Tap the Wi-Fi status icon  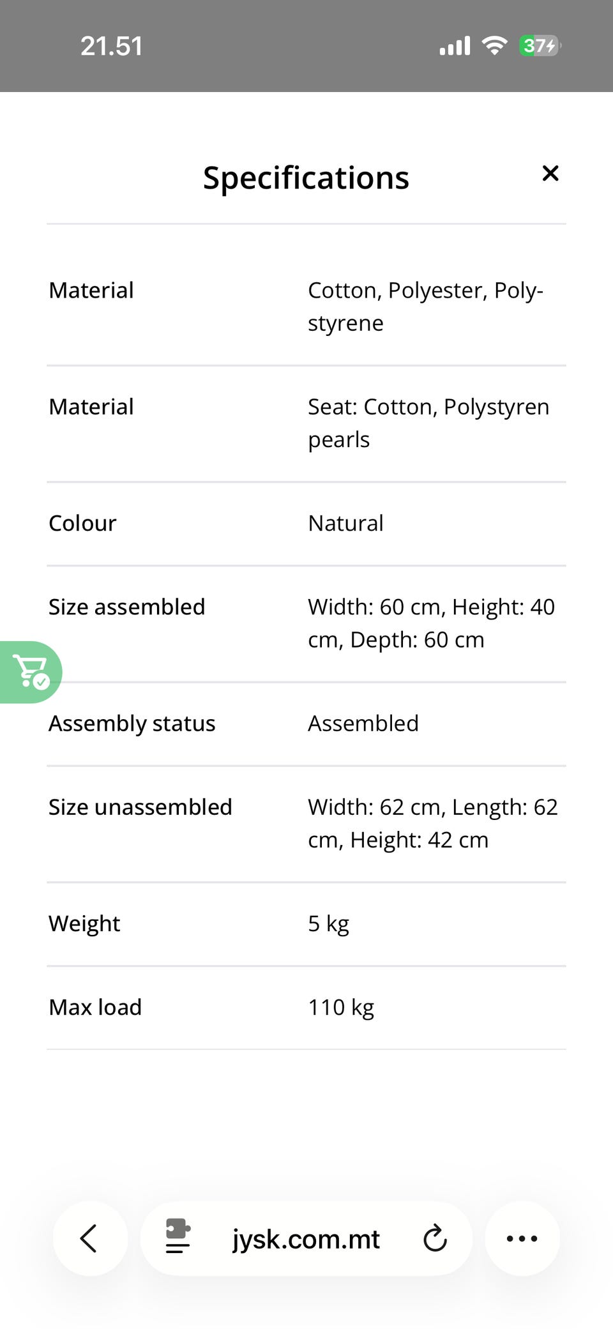494,45
